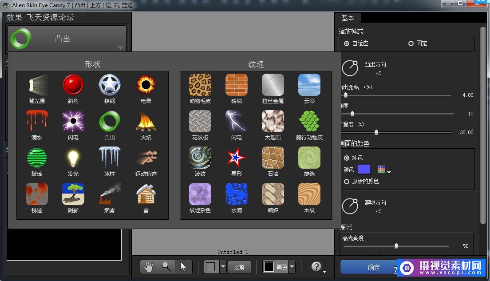Viewport: 490px width, 281px height.
Task: Select the 电晕 corona effect
Action: point(146,89)
